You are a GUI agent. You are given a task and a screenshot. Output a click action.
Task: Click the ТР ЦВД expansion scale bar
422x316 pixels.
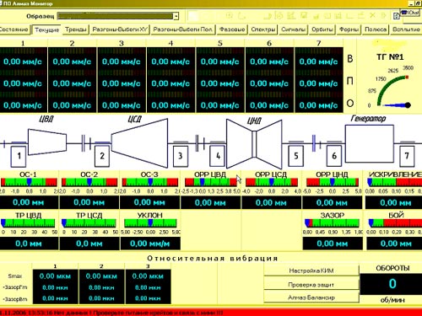[x=29, y=223]
